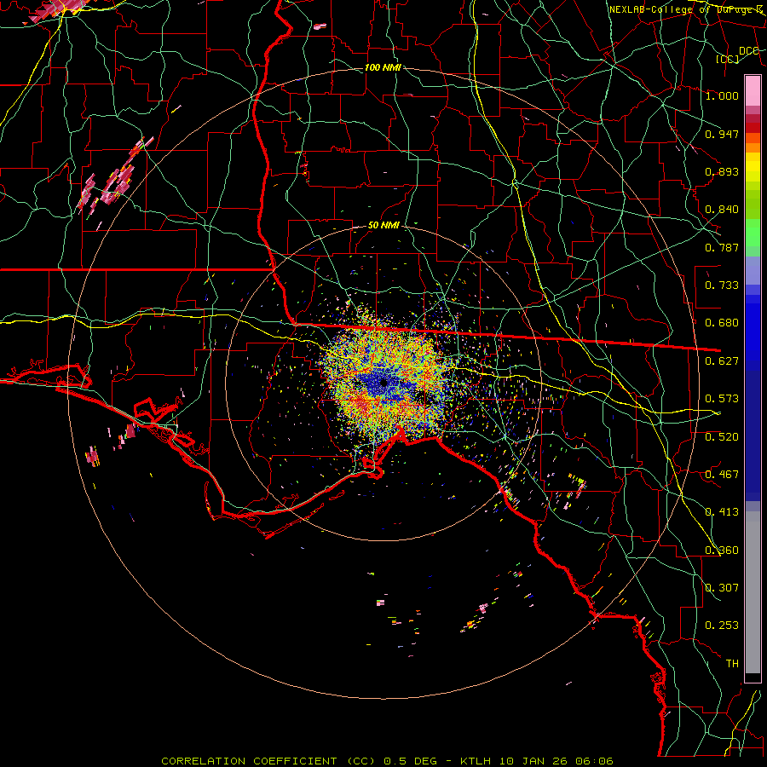Click the 0.627 color scale label
The height and width of the screenshot is (767, 767).
[722, 361]
